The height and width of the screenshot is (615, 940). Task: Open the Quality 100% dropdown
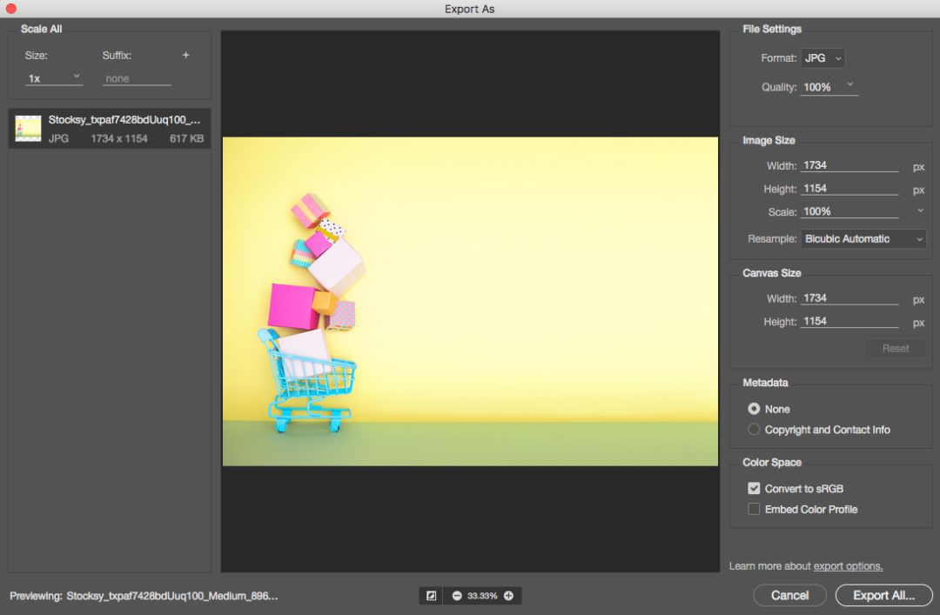[829, 87]
